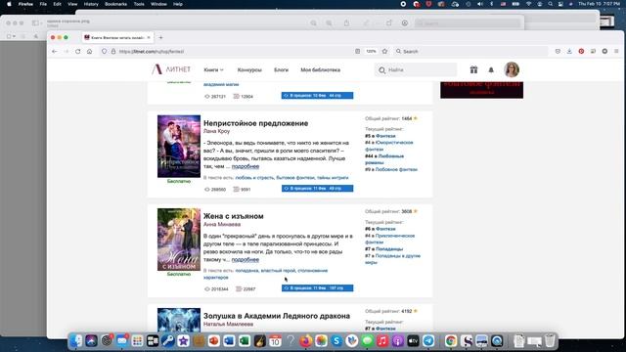Open Firefox downloads panel

pyautogui.click(x=569, y=52)
